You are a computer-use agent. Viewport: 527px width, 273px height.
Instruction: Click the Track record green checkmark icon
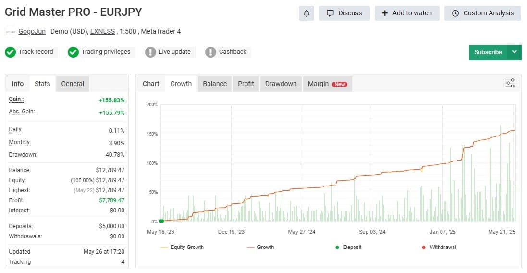[10, 52]
